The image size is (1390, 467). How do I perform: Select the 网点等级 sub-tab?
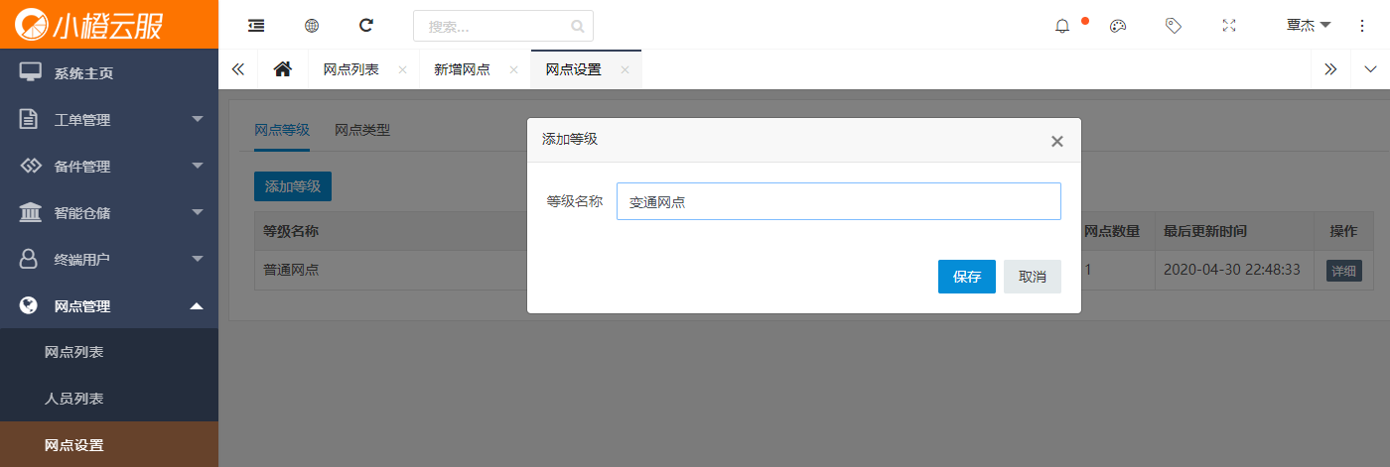[x=282, y=130]
